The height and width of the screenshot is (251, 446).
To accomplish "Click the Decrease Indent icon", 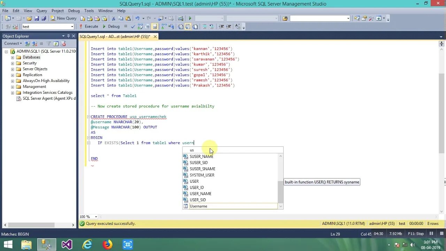I will tap(221, 26).
